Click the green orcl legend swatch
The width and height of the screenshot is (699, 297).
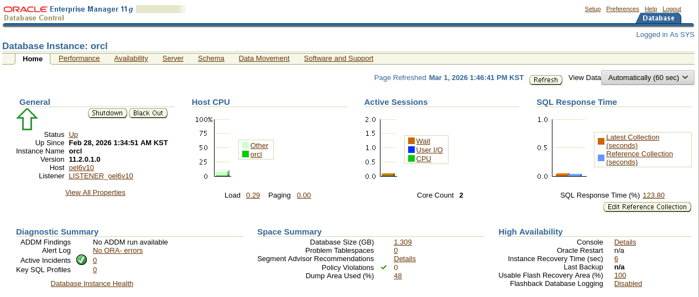point(245,154)
